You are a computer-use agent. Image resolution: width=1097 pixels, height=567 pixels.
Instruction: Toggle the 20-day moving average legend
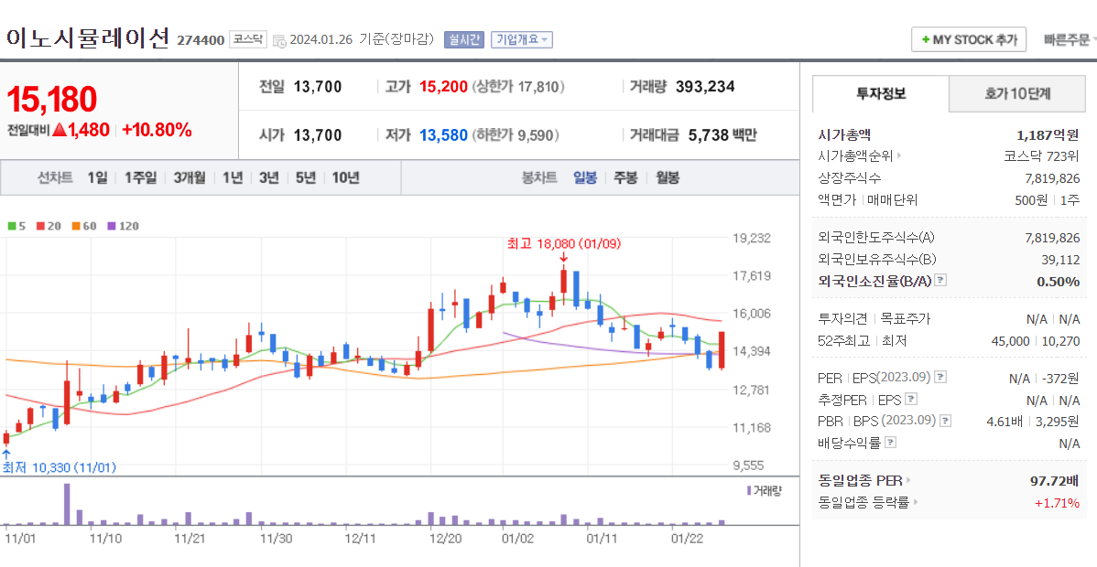pos(49,226)
